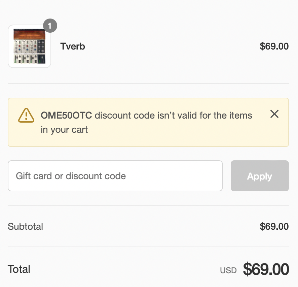Click "in your cart" text in the alert
The height and width of the screenshot is (287, 298).
point(64,130)
